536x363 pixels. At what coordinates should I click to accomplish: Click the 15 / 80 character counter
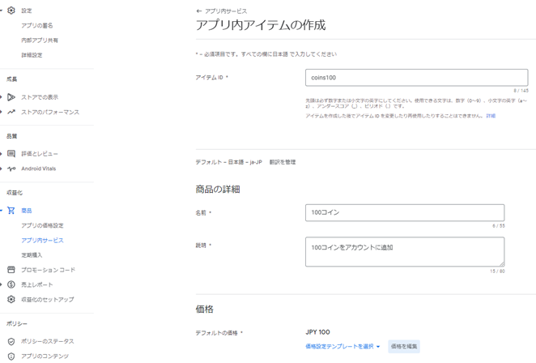[x=497, y=271]
